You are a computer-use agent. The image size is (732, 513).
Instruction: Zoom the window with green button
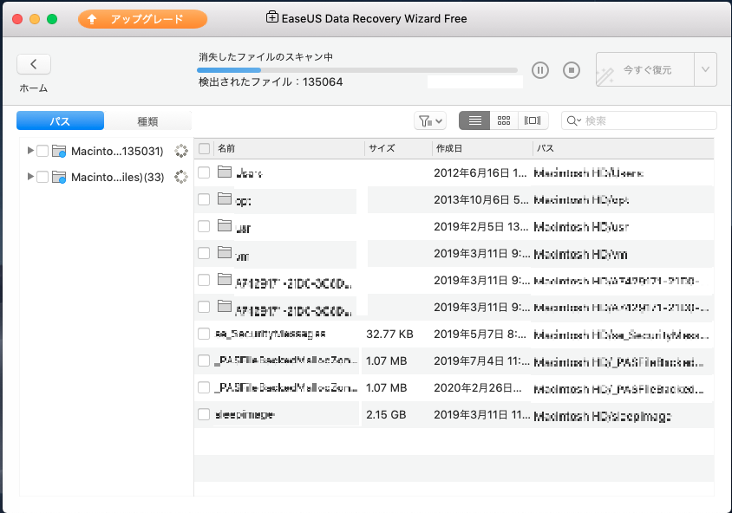(x=52, y=19)
